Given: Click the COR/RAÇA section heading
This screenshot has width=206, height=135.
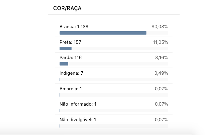Looking at the screenshot, I should point(67,8).
